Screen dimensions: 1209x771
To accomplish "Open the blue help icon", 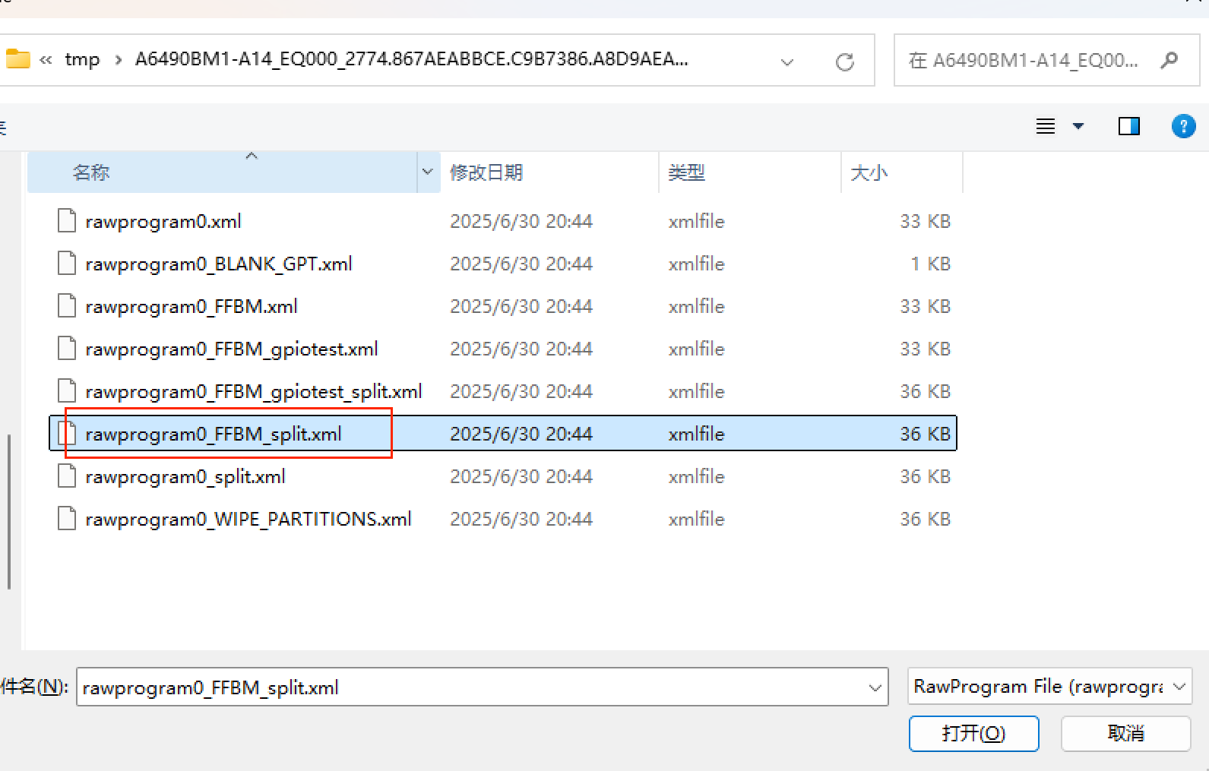I will pos(1183,126).
